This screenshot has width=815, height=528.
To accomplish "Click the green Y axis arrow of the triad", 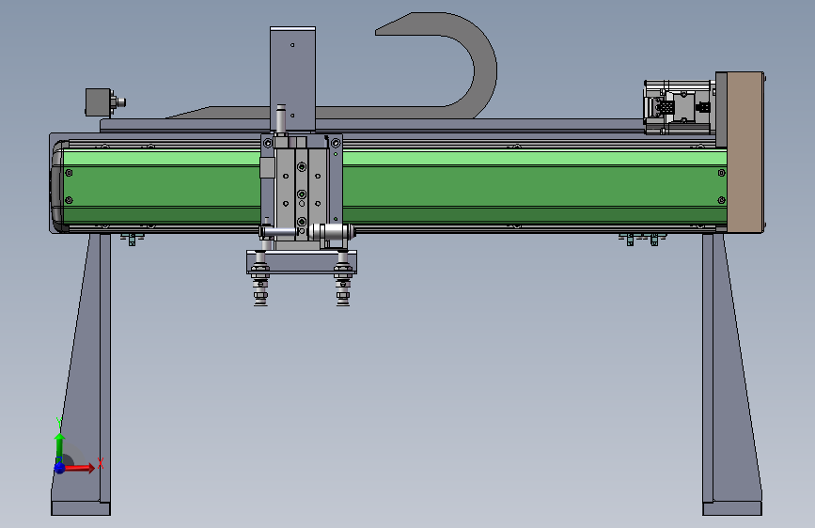I will tap(60, 448).
